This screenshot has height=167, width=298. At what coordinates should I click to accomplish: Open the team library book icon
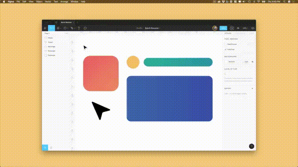(253, 28)
